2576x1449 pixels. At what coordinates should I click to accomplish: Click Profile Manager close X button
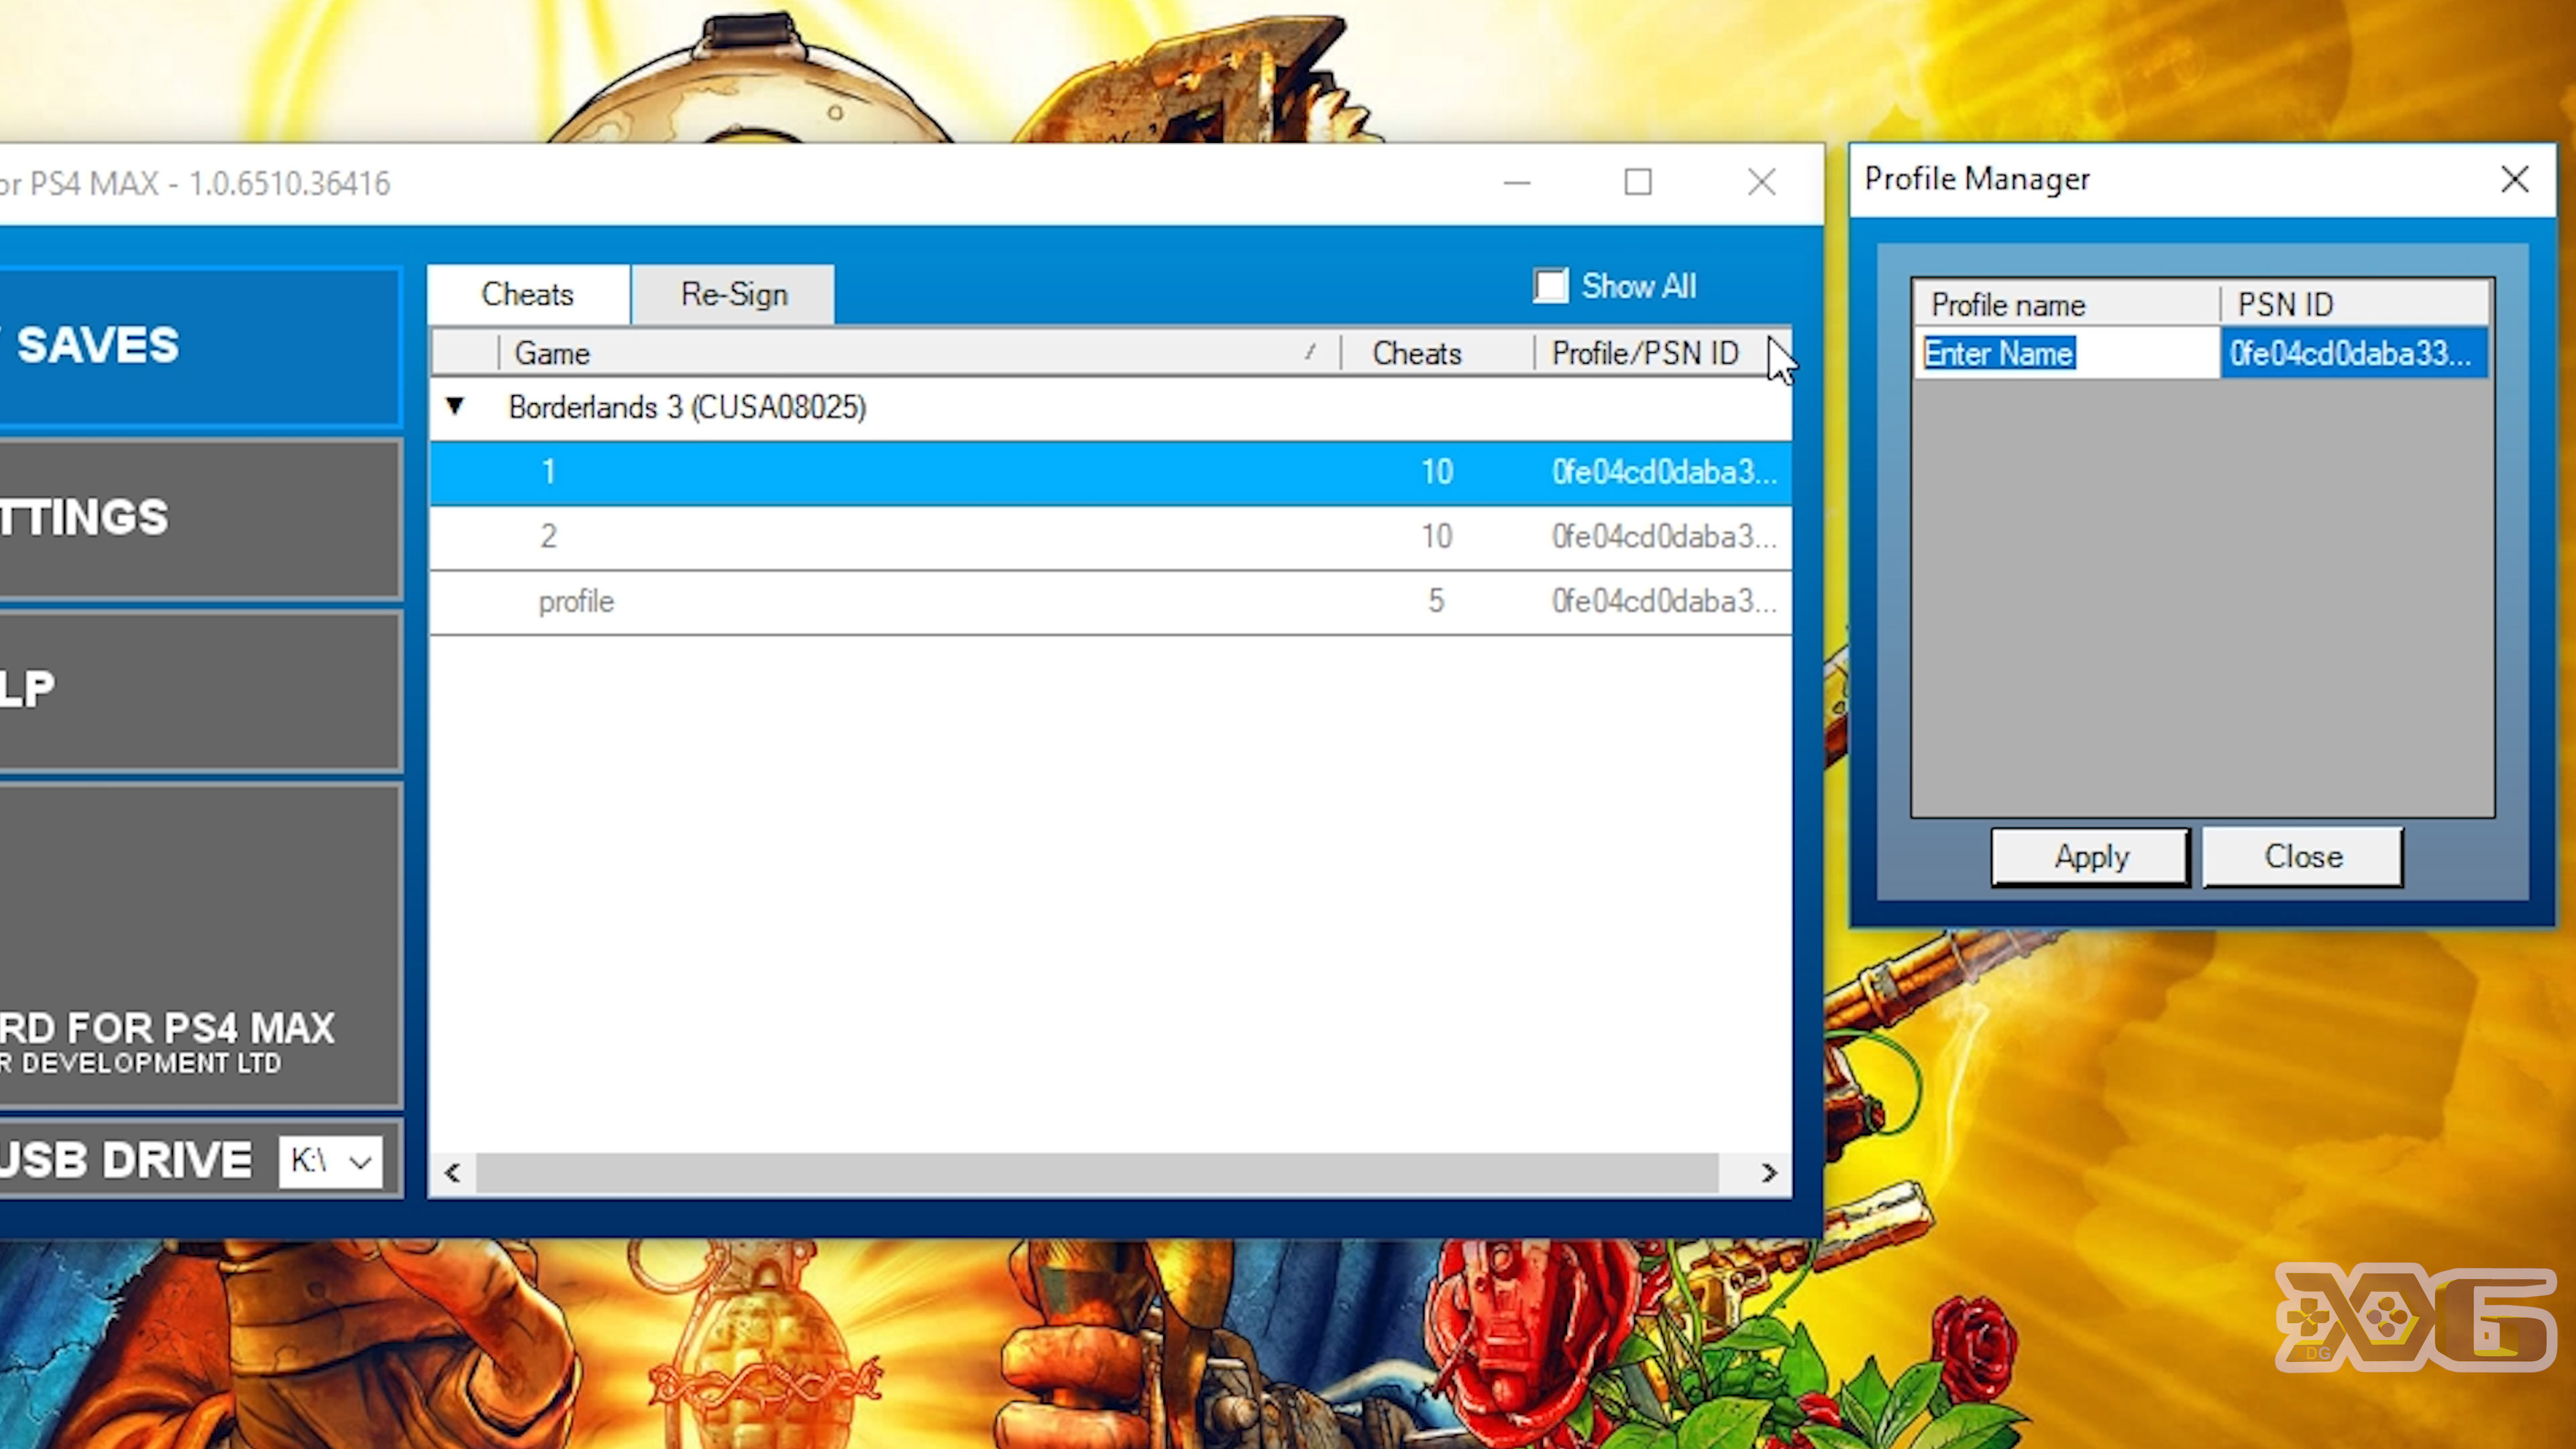coord(2514,178)
